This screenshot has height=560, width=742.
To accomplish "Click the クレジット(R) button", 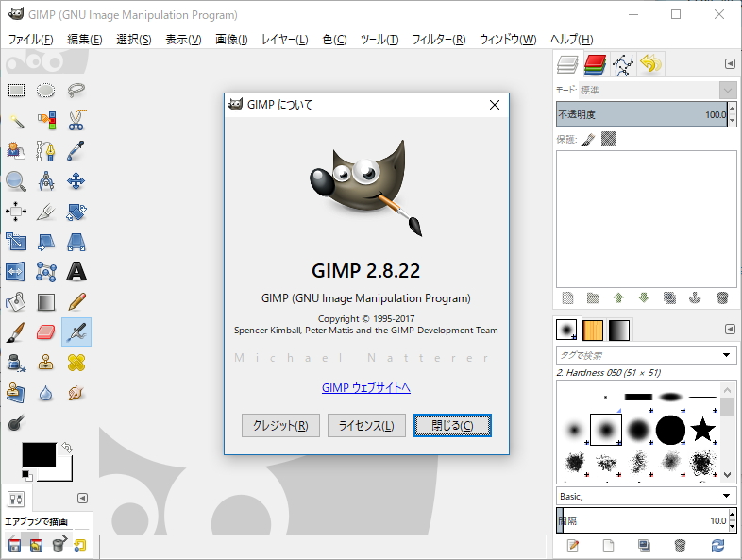I will [x=280, y=426].
